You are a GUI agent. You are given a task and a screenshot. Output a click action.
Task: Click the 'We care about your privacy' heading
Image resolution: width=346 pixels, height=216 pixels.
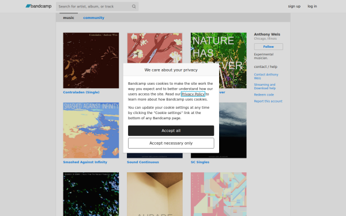(171, 70)
